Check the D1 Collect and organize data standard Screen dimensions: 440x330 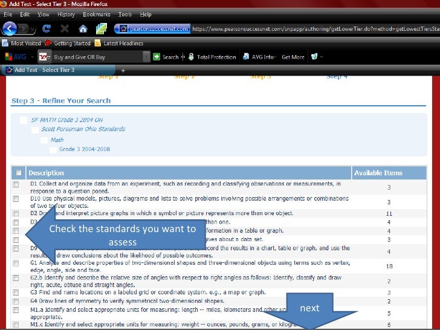point(16,184)
